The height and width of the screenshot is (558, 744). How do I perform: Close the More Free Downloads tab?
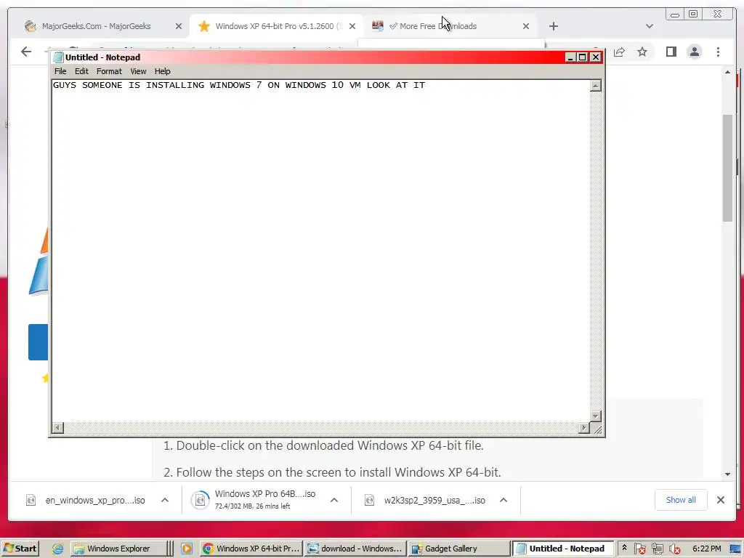coord(526,26)
